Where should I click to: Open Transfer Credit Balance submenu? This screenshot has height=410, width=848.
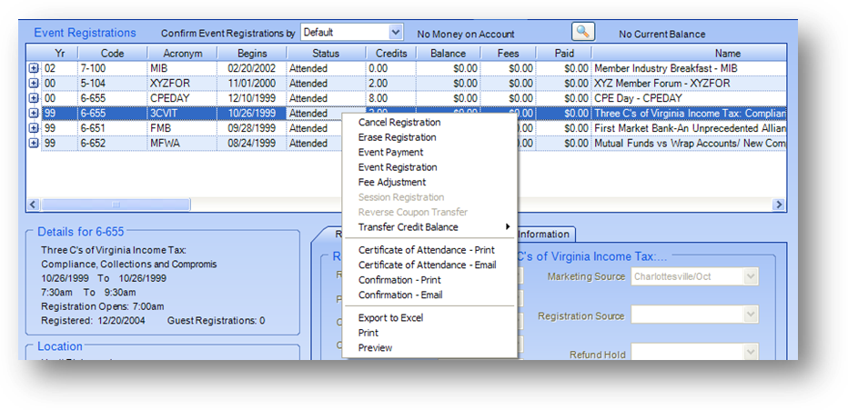[x=409, y=227]
